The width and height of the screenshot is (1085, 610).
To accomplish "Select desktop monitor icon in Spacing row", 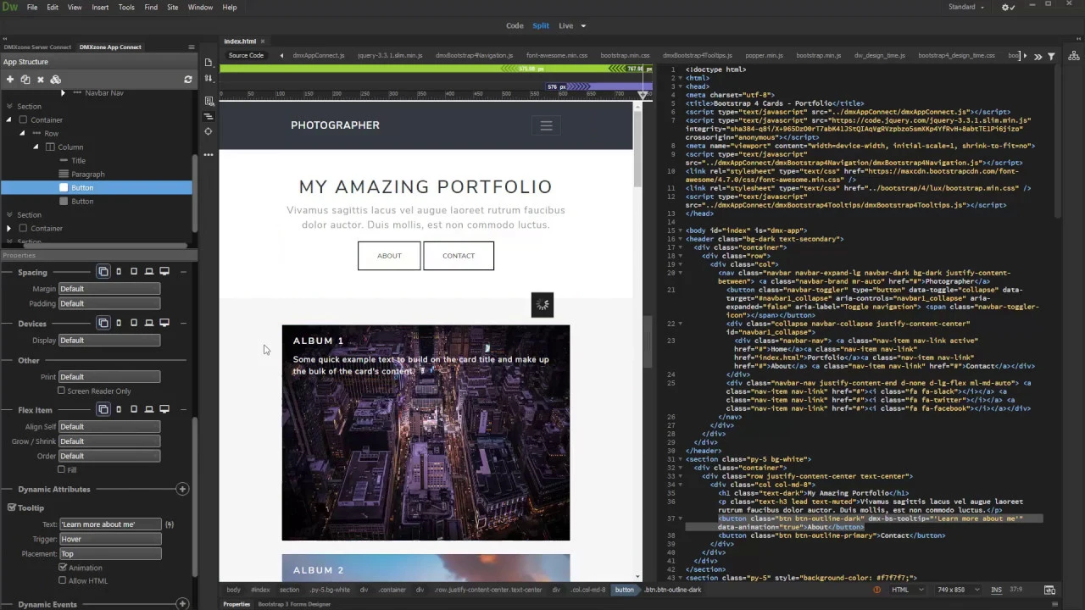I will [x=164, y=272].
